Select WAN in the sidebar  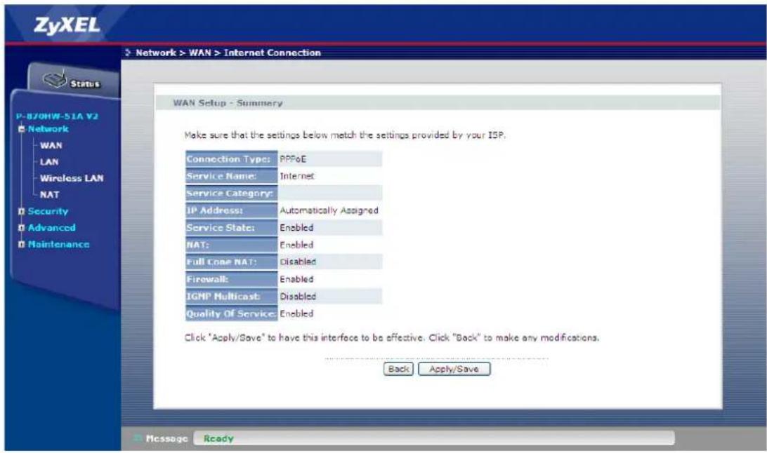51,145
